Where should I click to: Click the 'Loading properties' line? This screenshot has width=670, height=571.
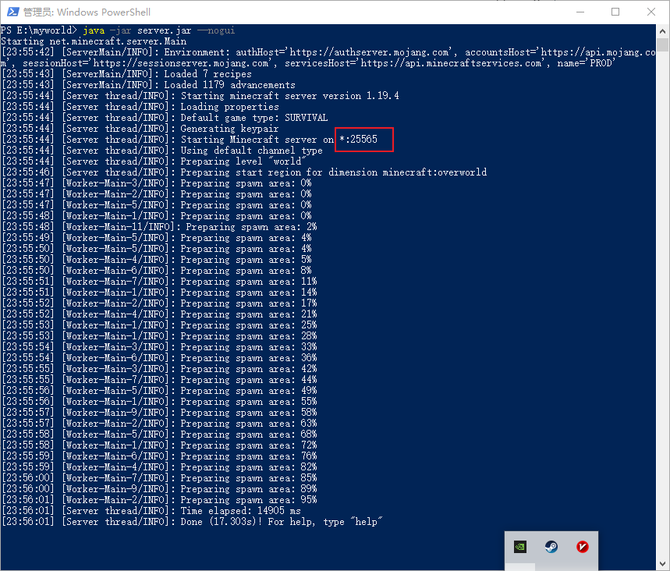click(140, 107)
